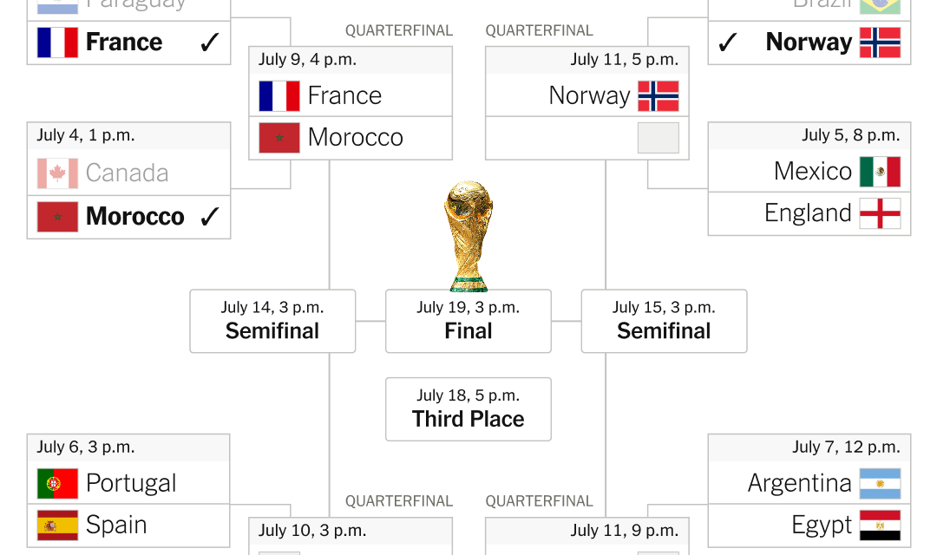Click the Portugal flag icon
This screenshot has height=555, width=937.
(x=57, y=483)
